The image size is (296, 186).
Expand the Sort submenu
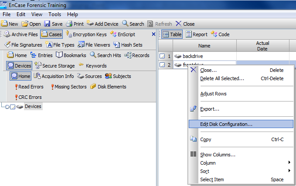[x=289, y=171]
